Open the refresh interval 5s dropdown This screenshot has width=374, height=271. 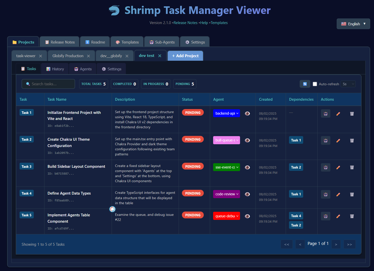pos(348,84)
